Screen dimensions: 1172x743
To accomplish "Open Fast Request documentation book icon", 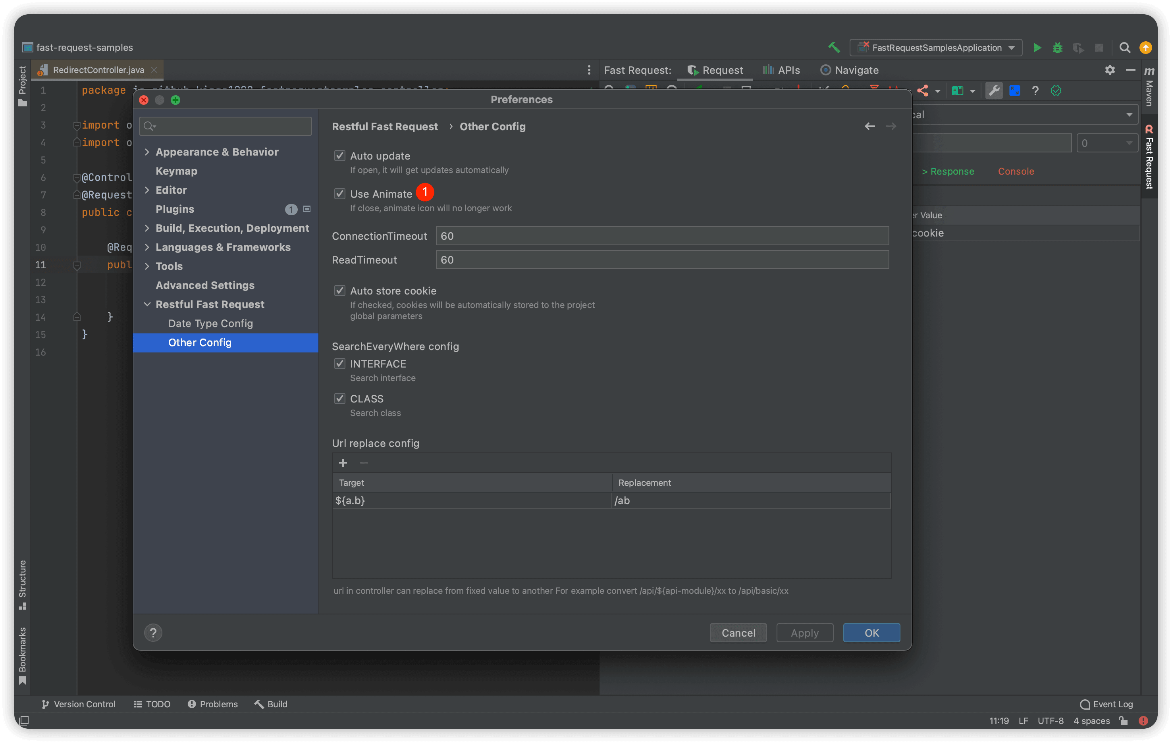I will (x=958, y=90).
